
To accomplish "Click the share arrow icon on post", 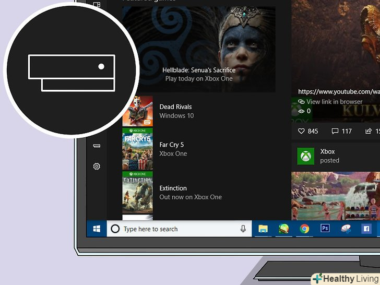I will coord(369,131).
